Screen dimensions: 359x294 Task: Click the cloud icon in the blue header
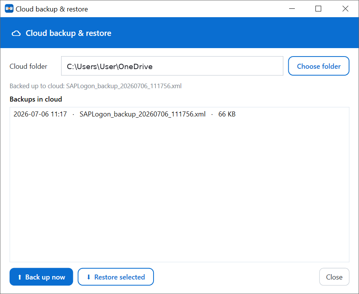pos(16,34)
